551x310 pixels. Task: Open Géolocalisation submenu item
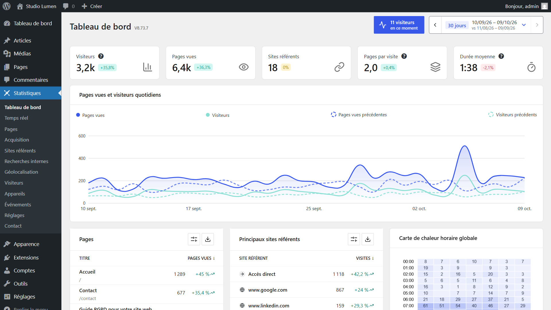21,172
